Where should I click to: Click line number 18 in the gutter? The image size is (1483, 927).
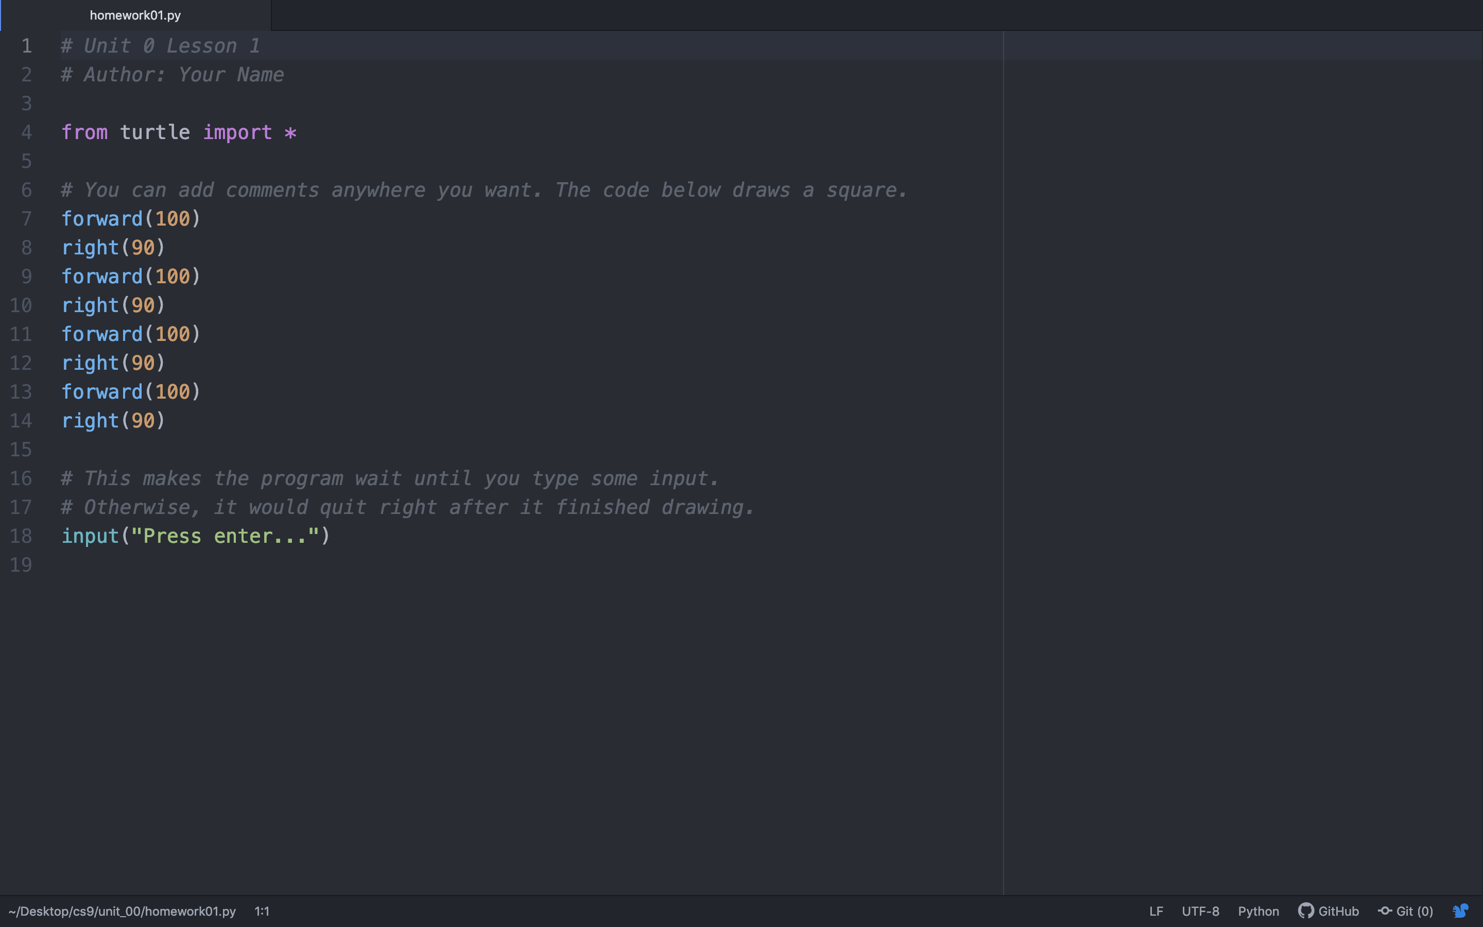[21, 536]
